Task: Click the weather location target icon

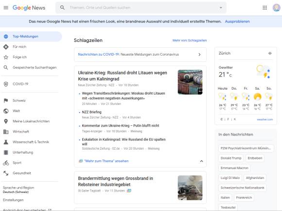Action: pos(270,53)
